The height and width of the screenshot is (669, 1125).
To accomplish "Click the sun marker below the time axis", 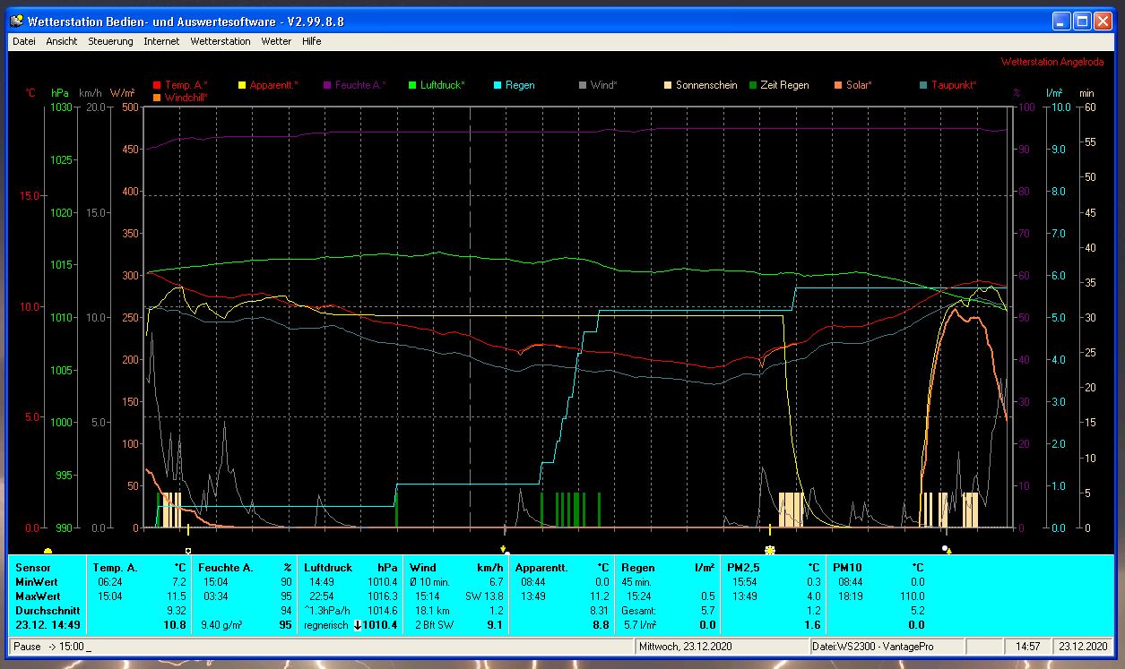I will point(769,548).
